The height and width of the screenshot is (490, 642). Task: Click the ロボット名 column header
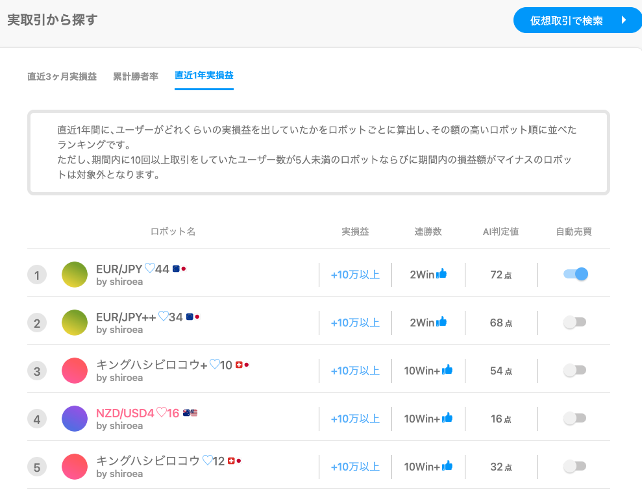coord(173,232)
